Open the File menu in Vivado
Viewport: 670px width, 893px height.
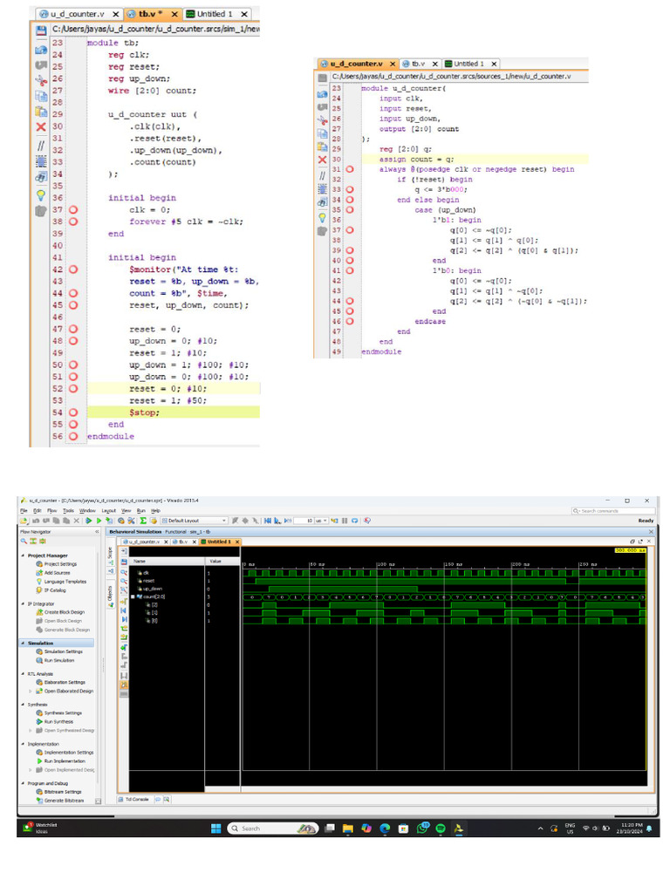coord(24,511)
